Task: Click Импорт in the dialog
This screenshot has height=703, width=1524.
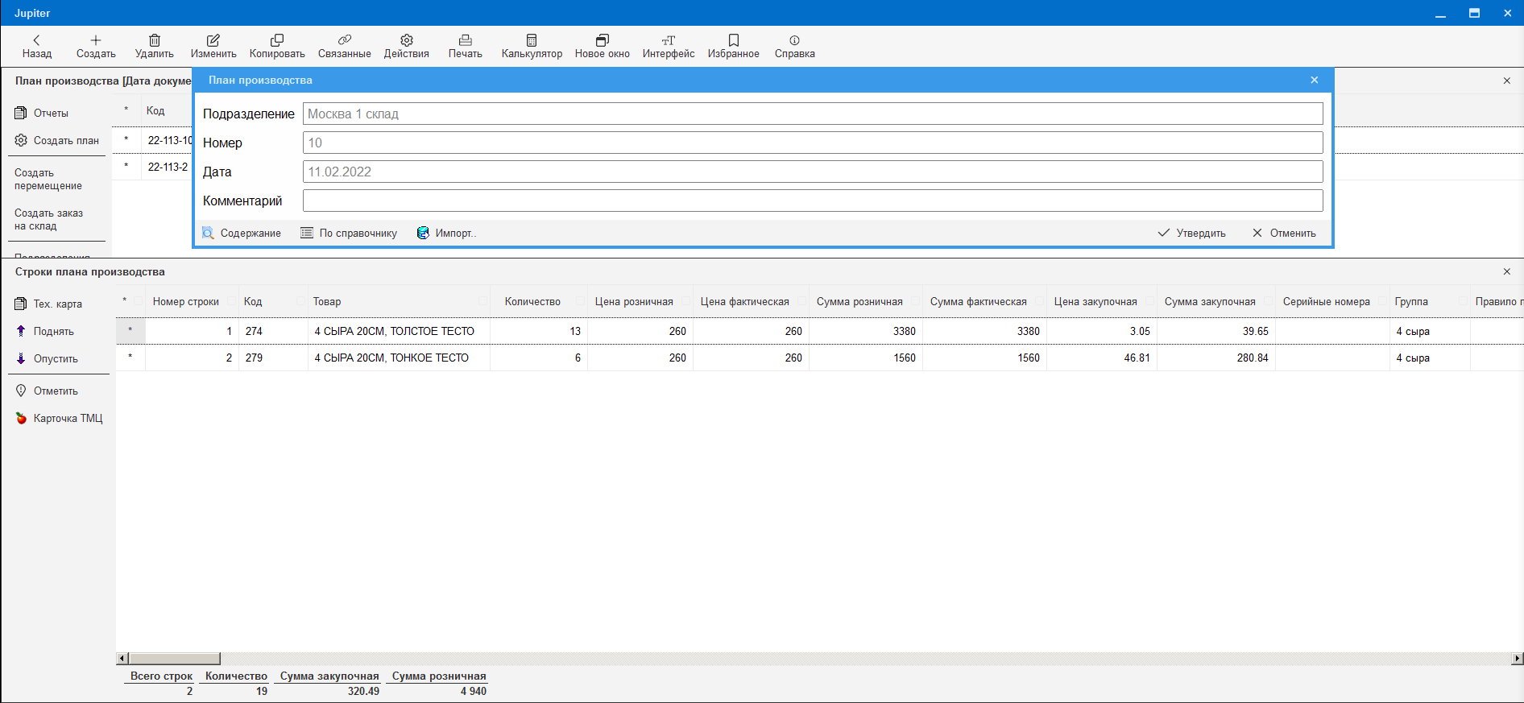Action: [446, 233]
